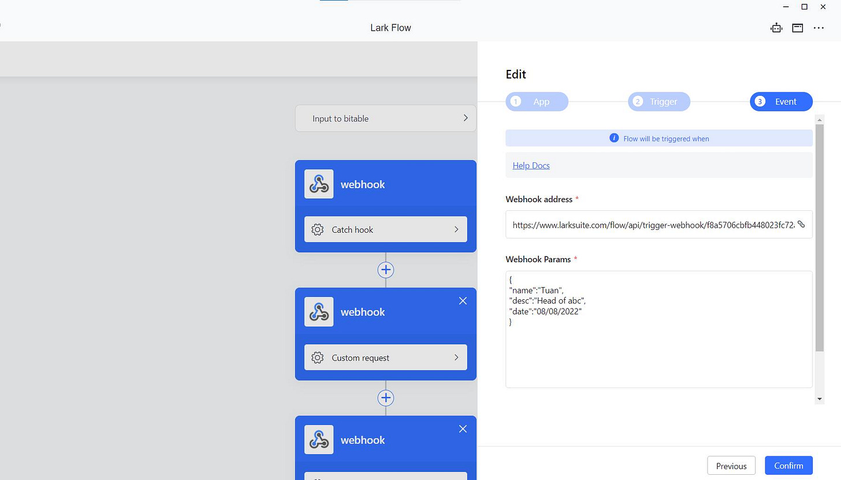Click the Confirm button

coord(789,466)
